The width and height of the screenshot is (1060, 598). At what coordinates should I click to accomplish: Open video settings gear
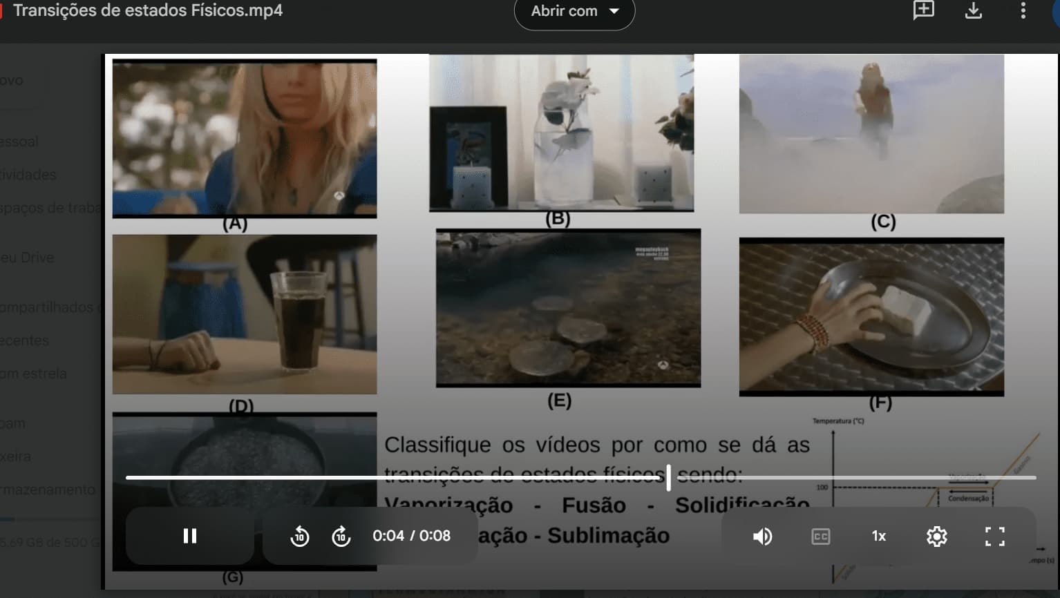936,536
